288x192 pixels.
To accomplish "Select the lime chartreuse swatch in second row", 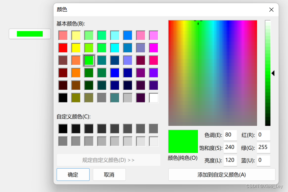I will coord(89,48).
